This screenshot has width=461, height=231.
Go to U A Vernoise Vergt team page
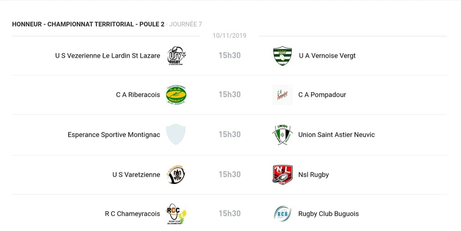327,56
